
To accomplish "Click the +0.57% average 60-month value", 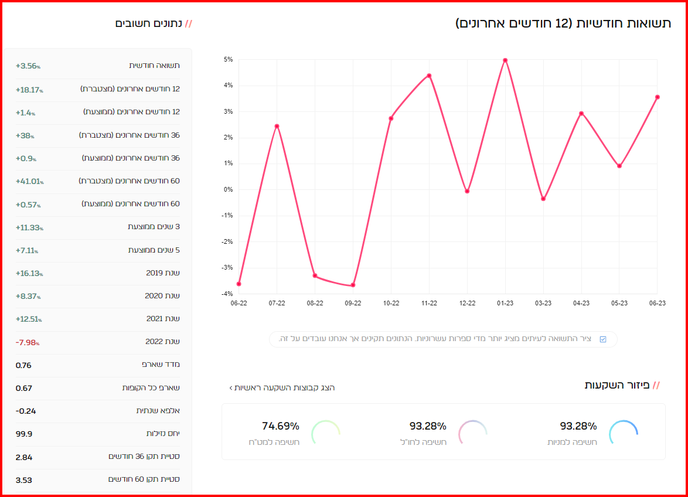I will (x=28, y=205).
